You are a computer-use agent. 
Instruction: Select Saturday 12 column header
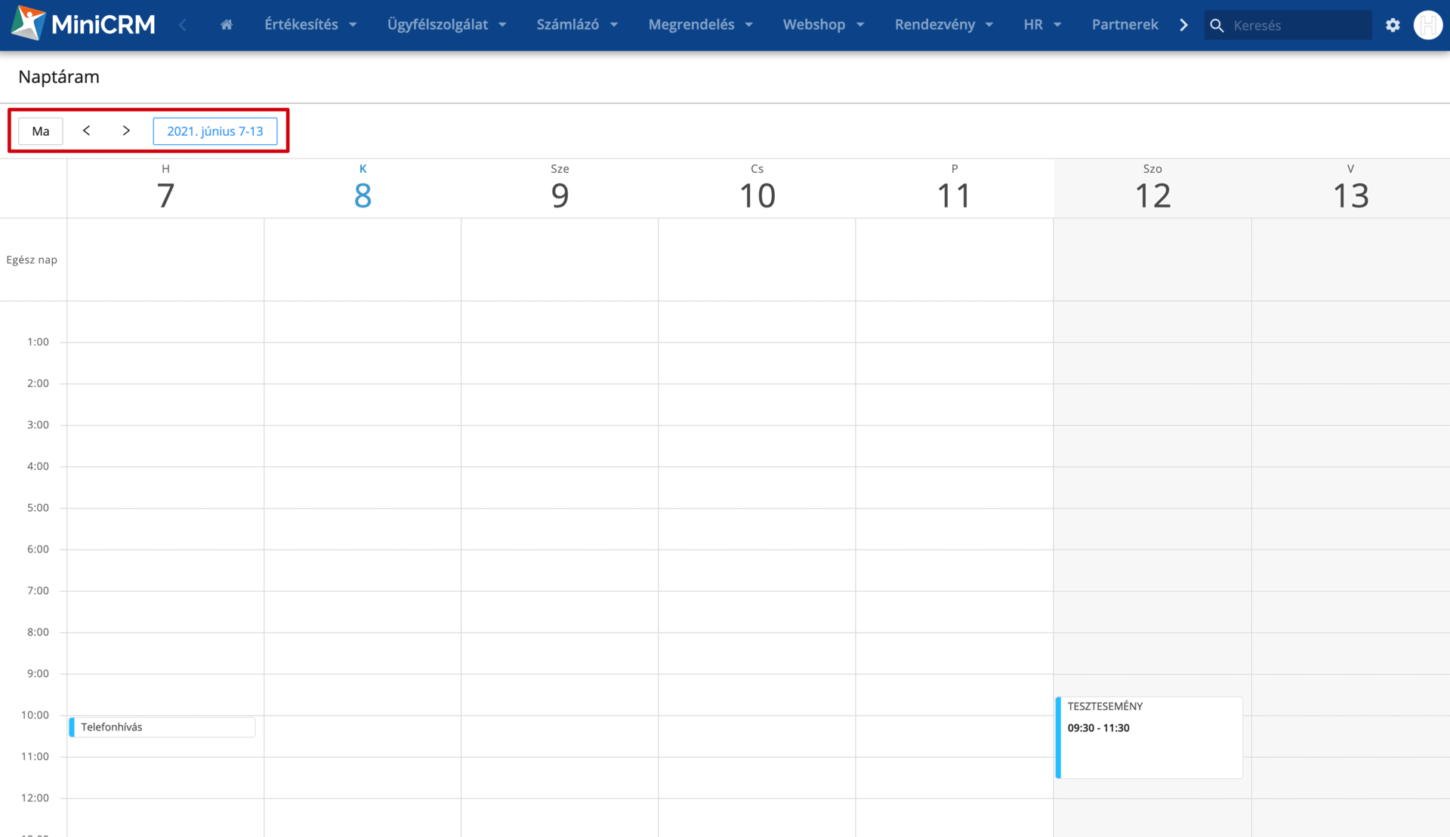1152,189
